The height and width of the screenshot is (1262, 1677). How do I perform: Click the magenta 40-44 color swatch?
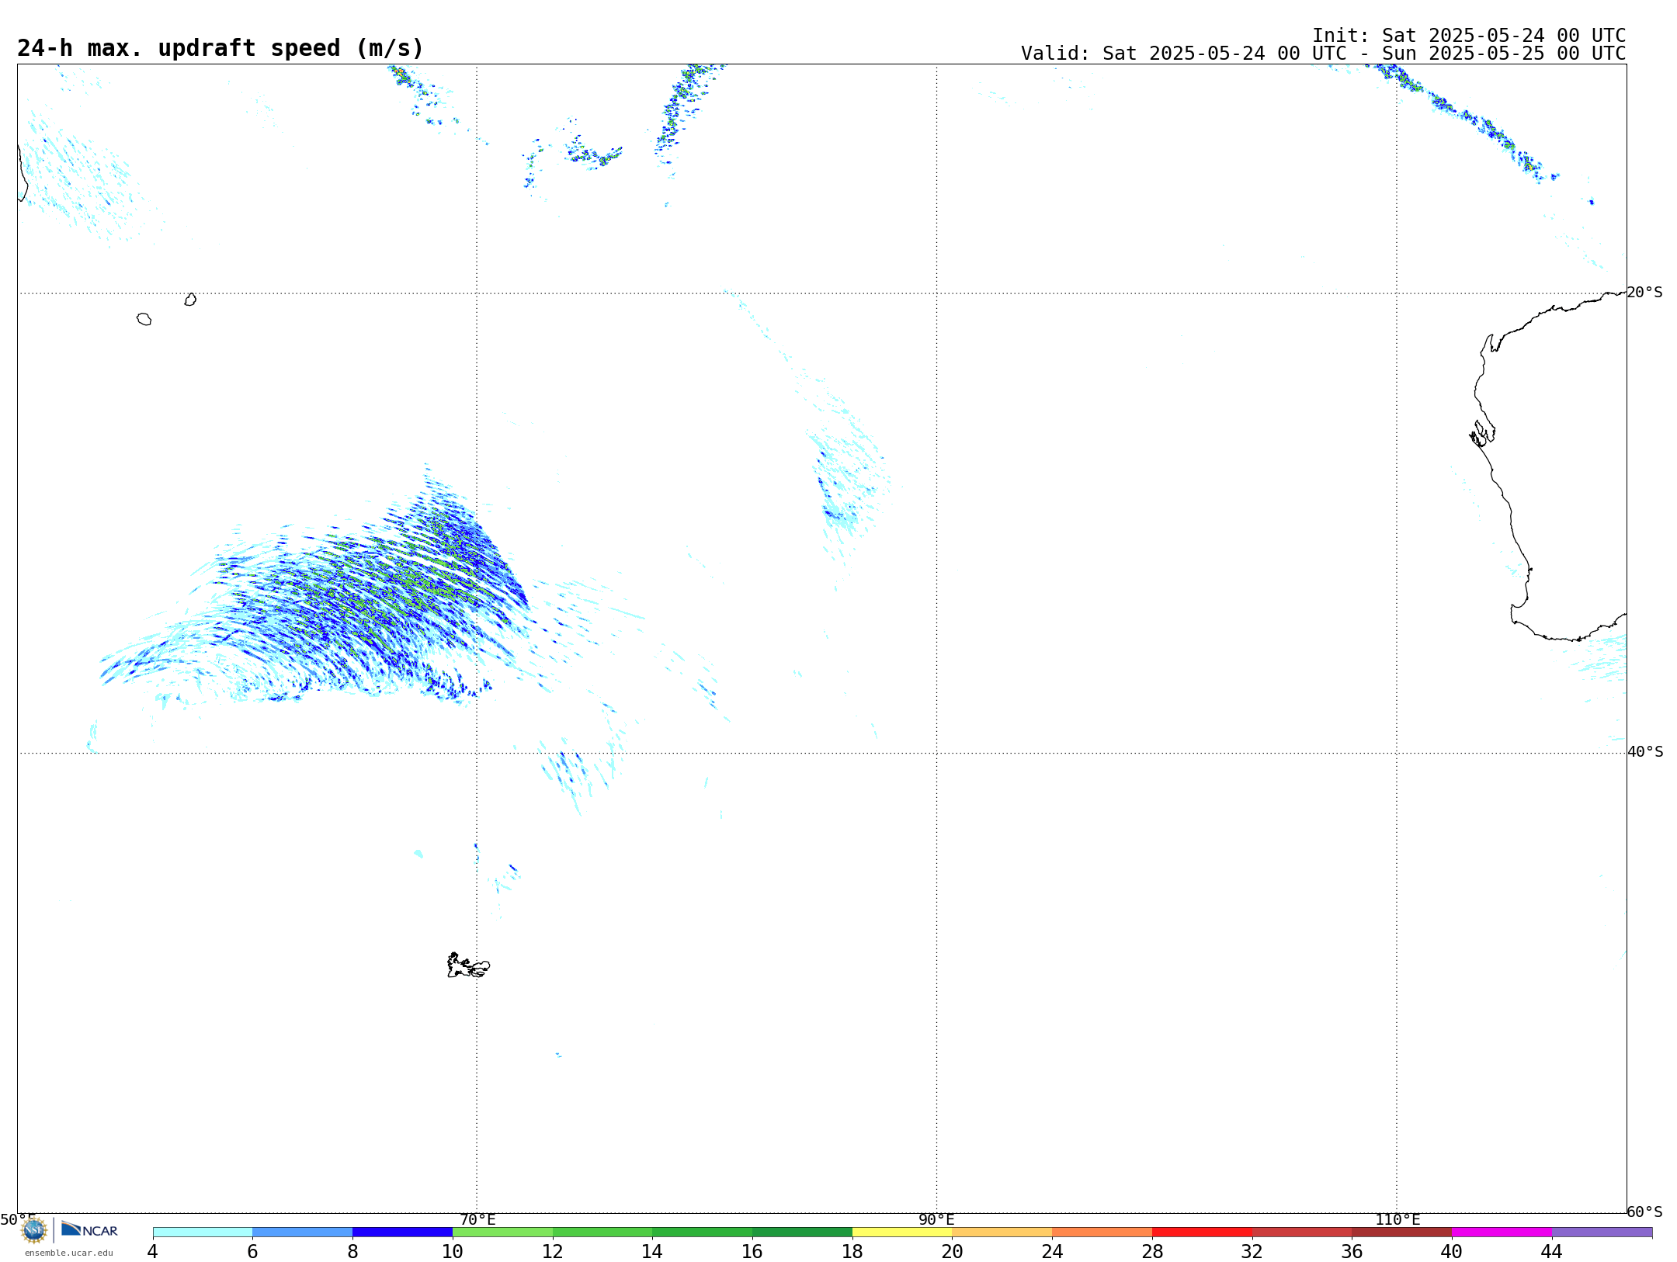[x=1502, y=1233]
